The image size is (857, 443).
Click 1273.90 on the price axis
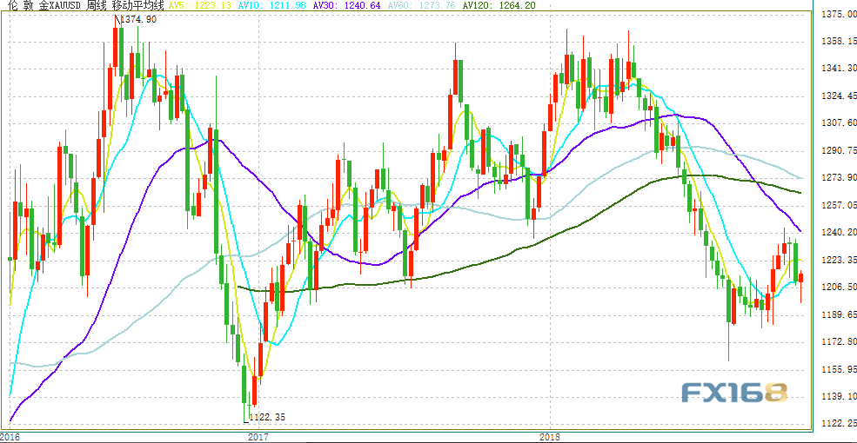pyautogui.click(x=835, y=177)
